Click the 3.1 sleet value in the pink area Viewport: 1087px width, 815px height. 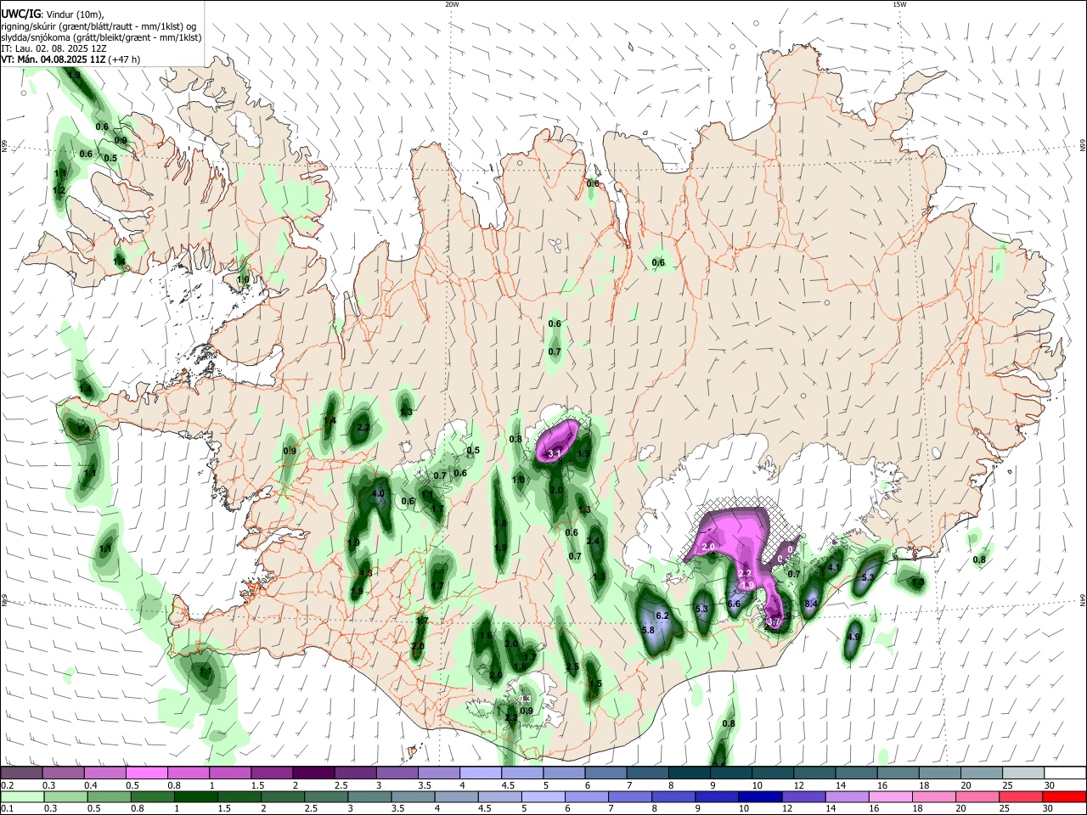point(555,454)
